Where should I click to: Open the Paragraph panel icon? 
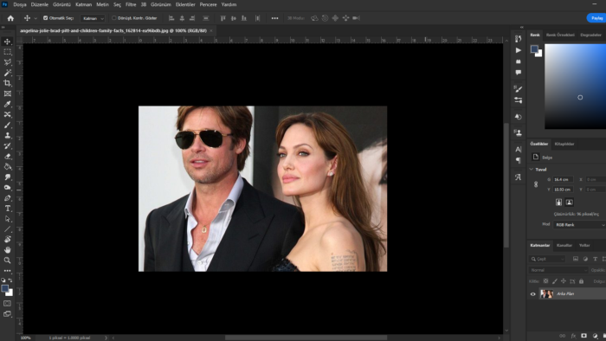pos(519,160)
